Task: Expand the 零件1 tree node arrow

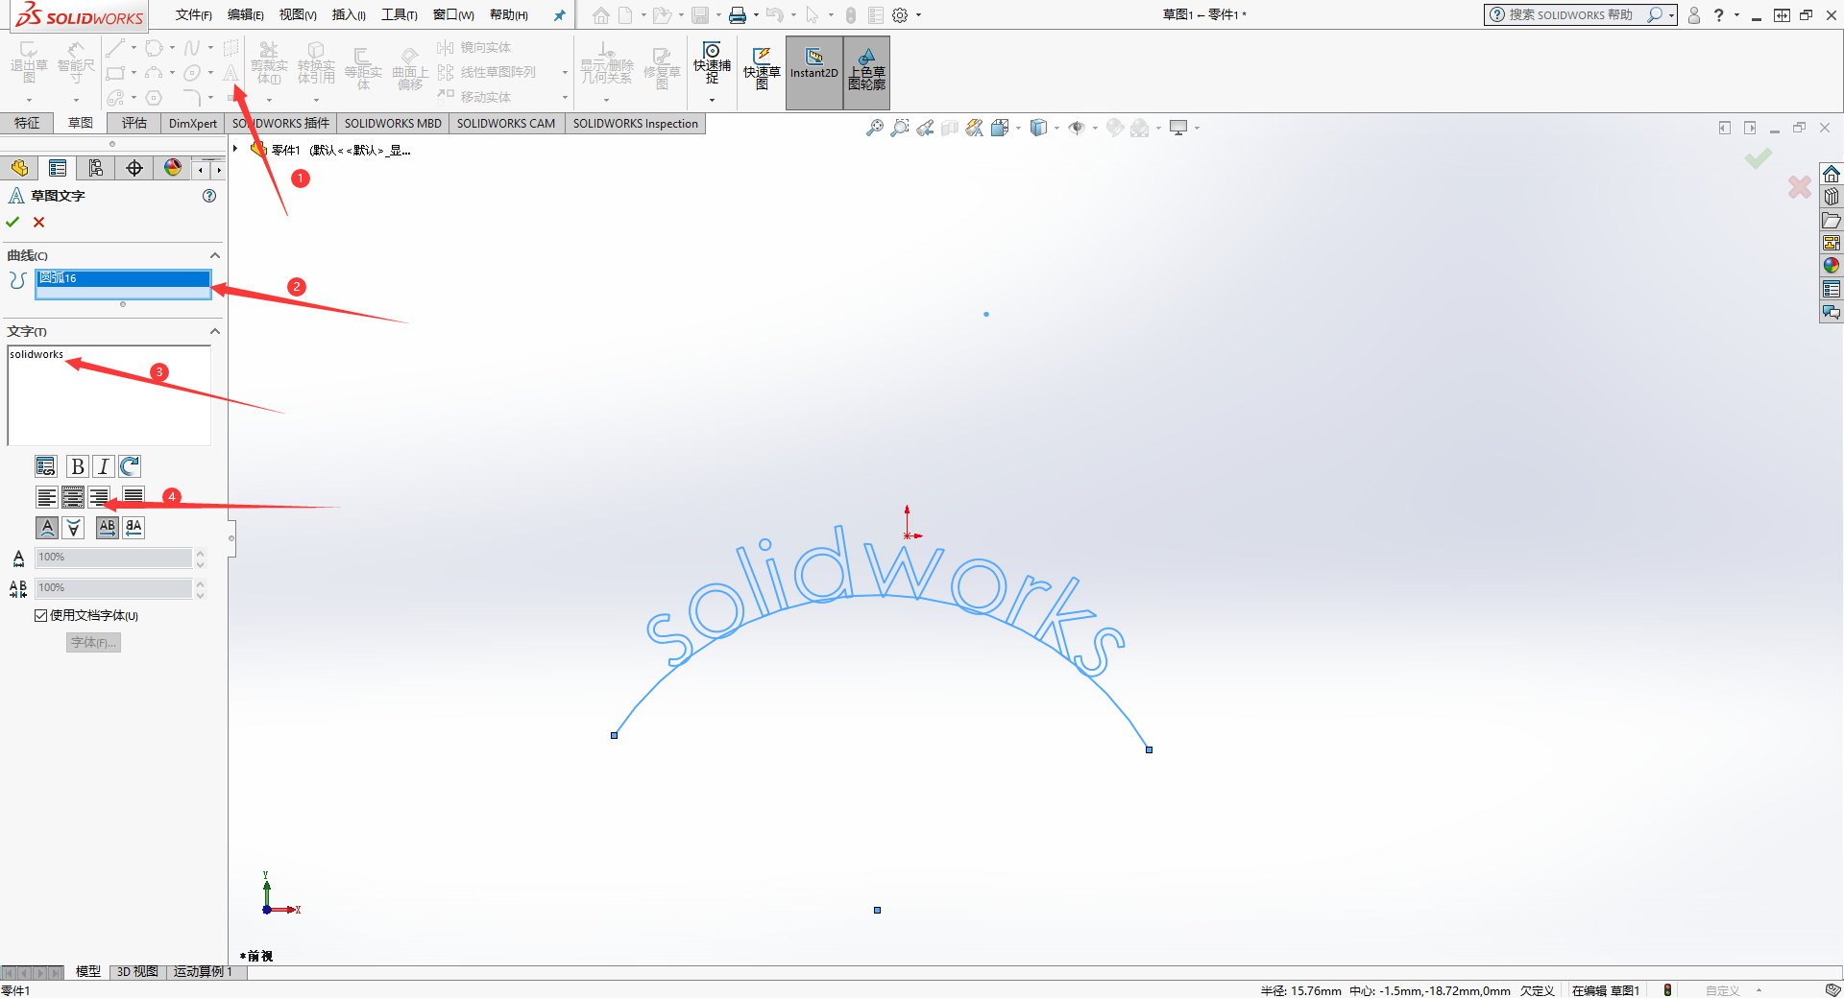Action: click(x=235, y=149)
